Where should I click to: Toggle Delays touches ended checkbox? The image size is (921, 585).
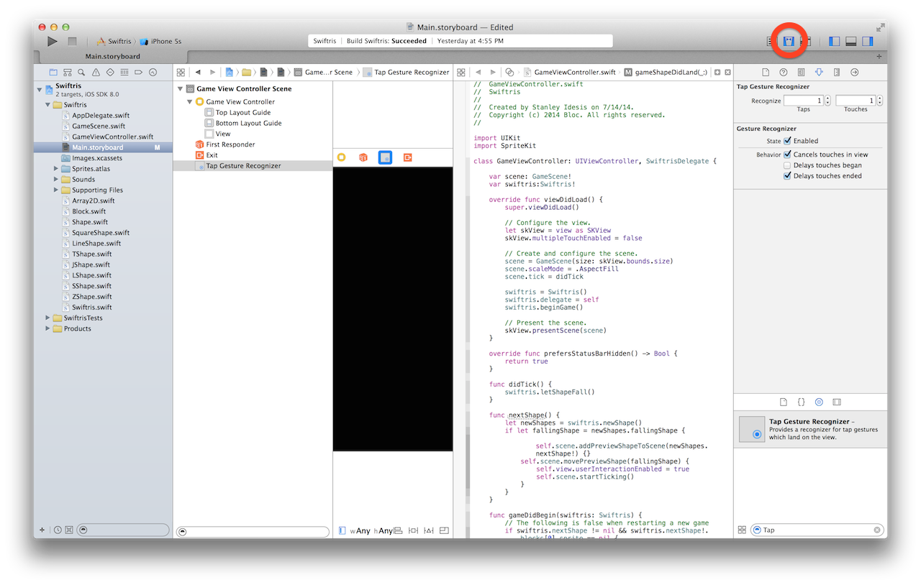pos(787,176)
